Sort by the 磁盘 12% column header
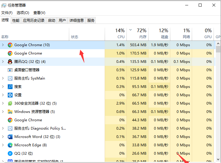Viewport: 221px width, 163px height. (159, 34)
